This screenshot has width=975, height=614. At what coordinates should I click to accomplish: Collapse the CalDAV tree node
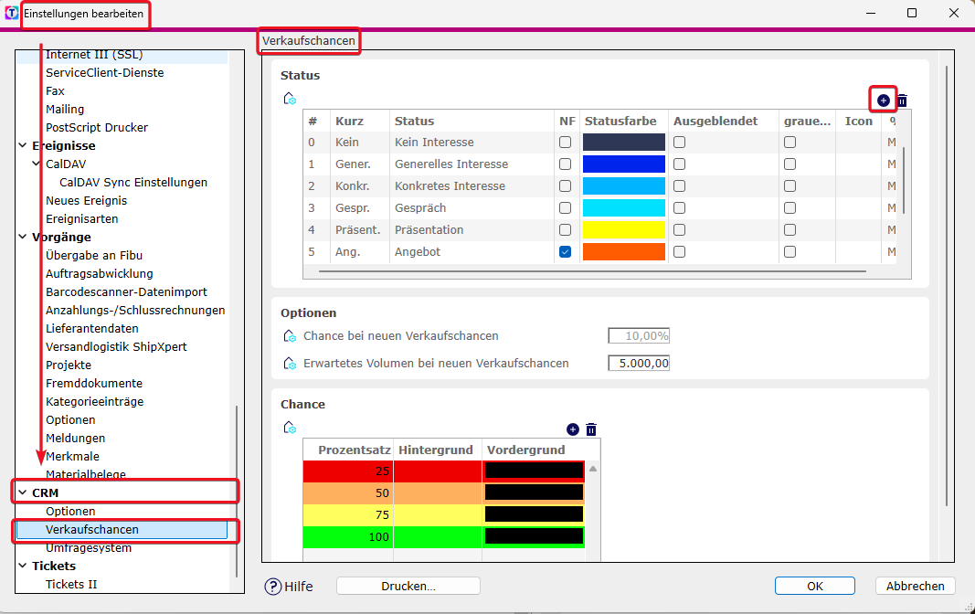coord(36,164)
